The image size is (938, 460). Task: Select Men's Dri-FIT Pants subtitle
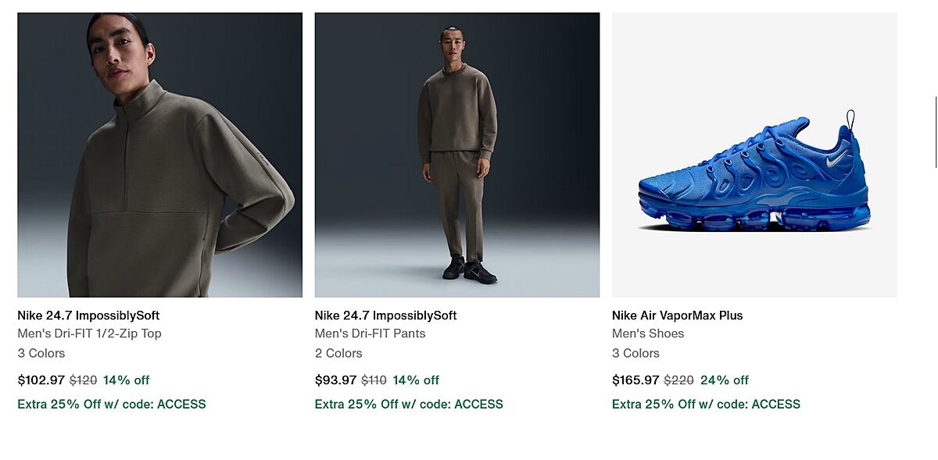point(370,333)
